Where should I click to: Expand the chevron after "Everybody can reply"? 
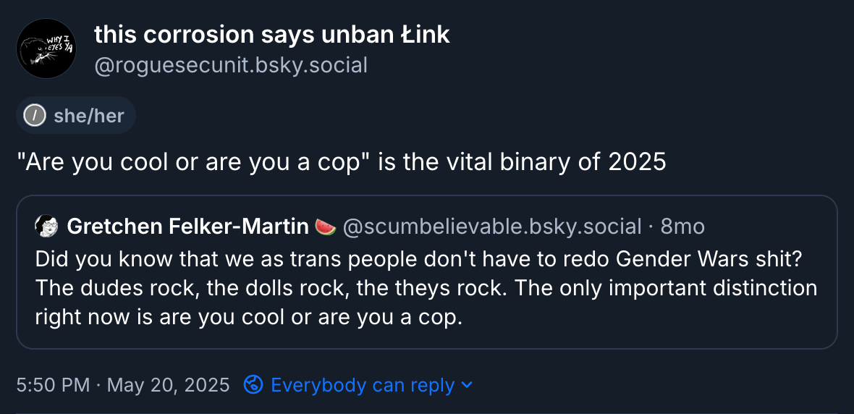click(x=467, y=384)
